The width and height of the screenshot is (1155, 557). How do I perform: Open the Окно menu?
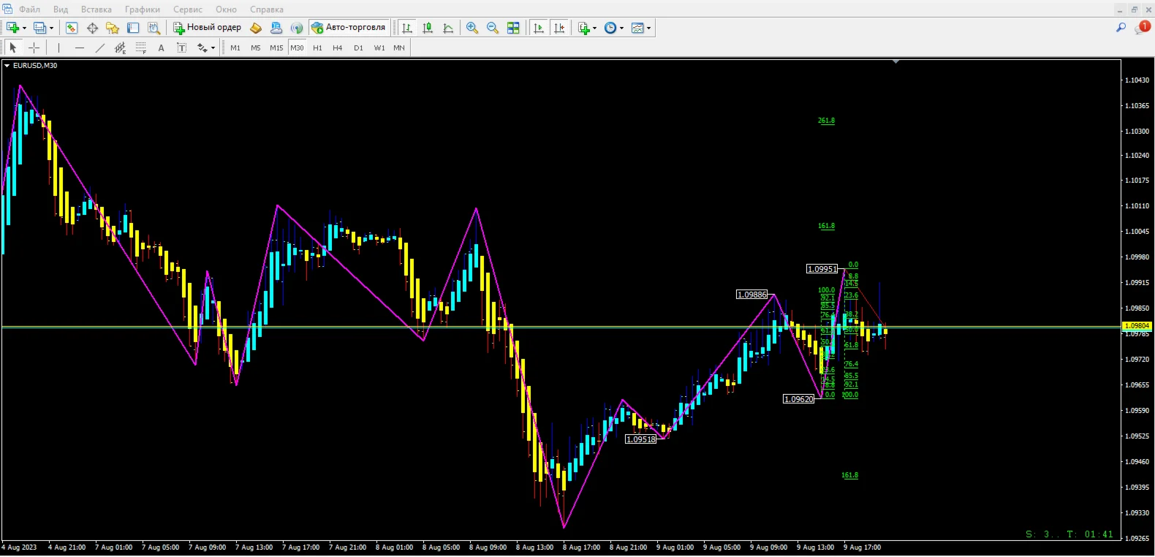pos(226,10)
